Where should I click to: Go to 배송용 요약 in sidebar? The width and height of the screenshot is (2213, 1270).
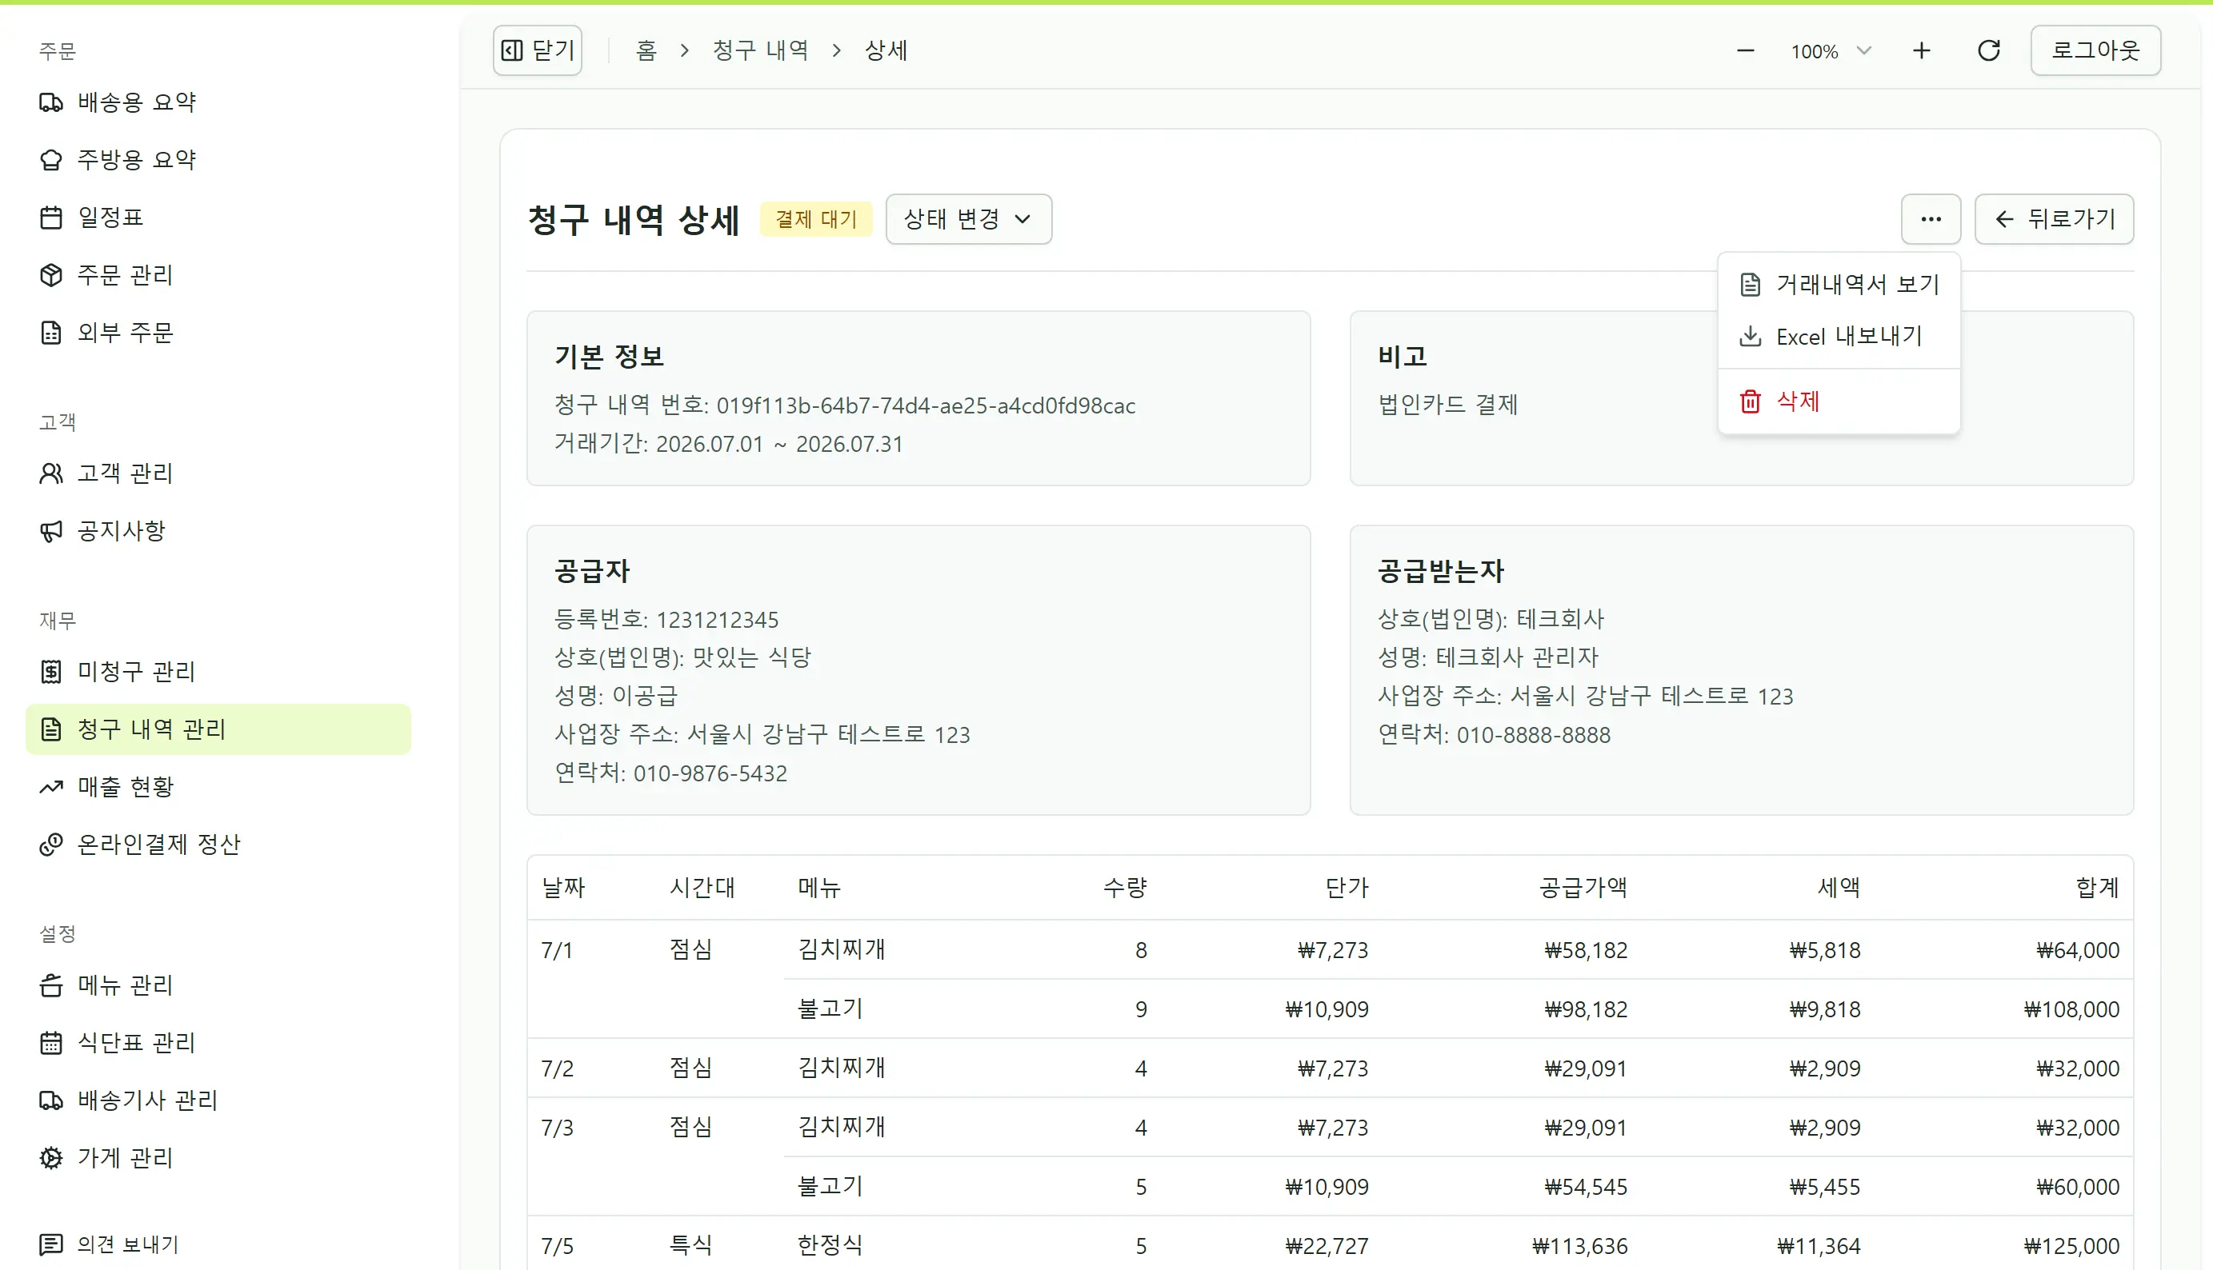point(218,102)
